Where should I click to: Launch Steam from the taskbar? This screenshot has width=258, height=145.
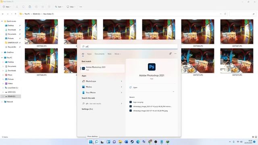pos(132,142)
